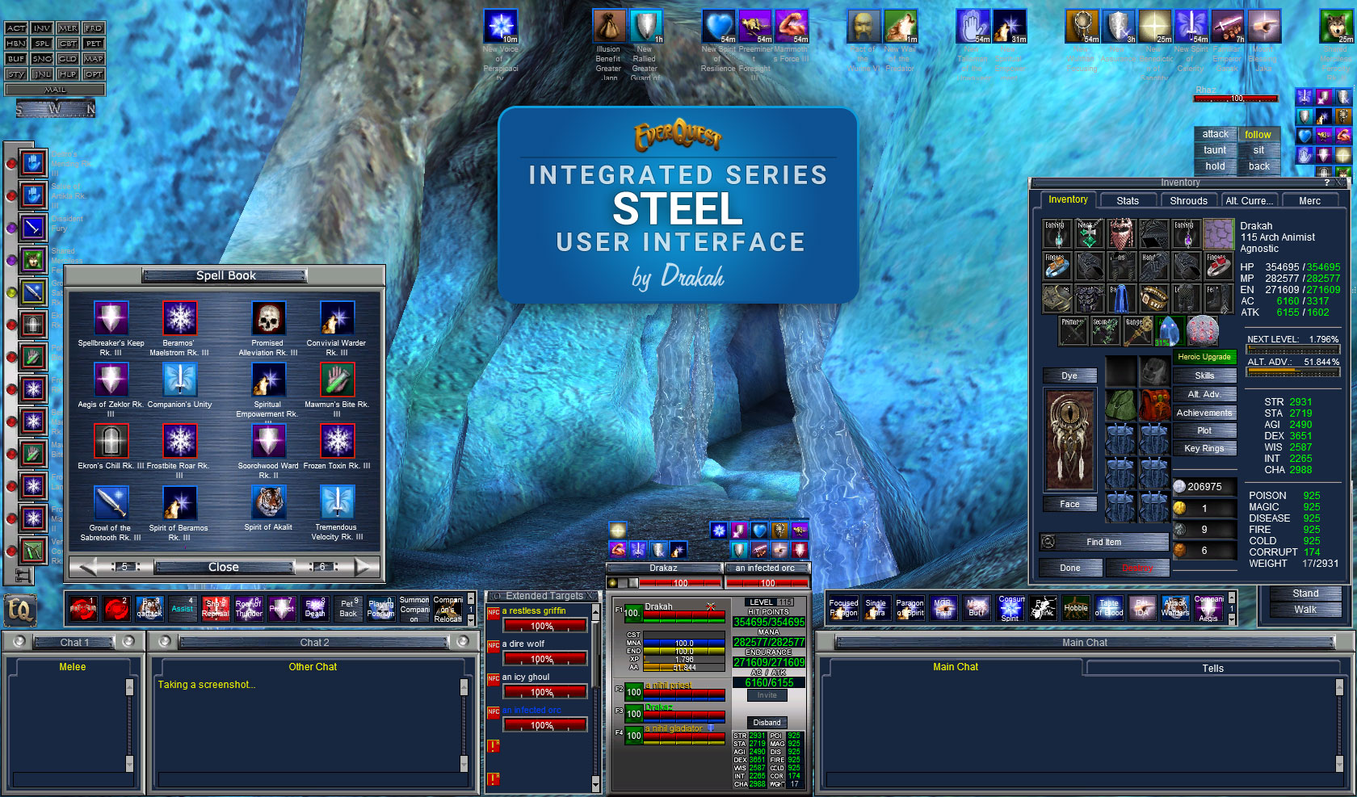Activate Roar of Thunder hotbar button
This screenshot has width=1357, height=797.
coord(249,608)
